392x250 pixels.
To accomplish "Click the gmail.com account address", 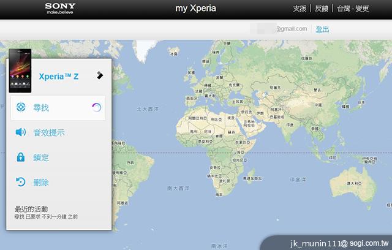I will point(290,29).
